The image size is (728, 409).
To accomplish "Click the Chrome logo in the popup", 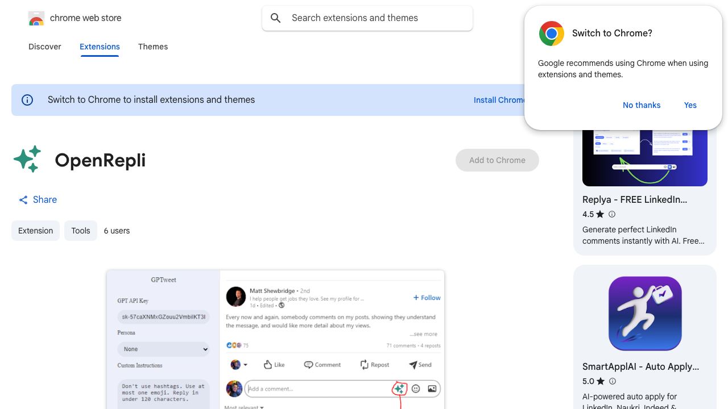I will [551, 34].
